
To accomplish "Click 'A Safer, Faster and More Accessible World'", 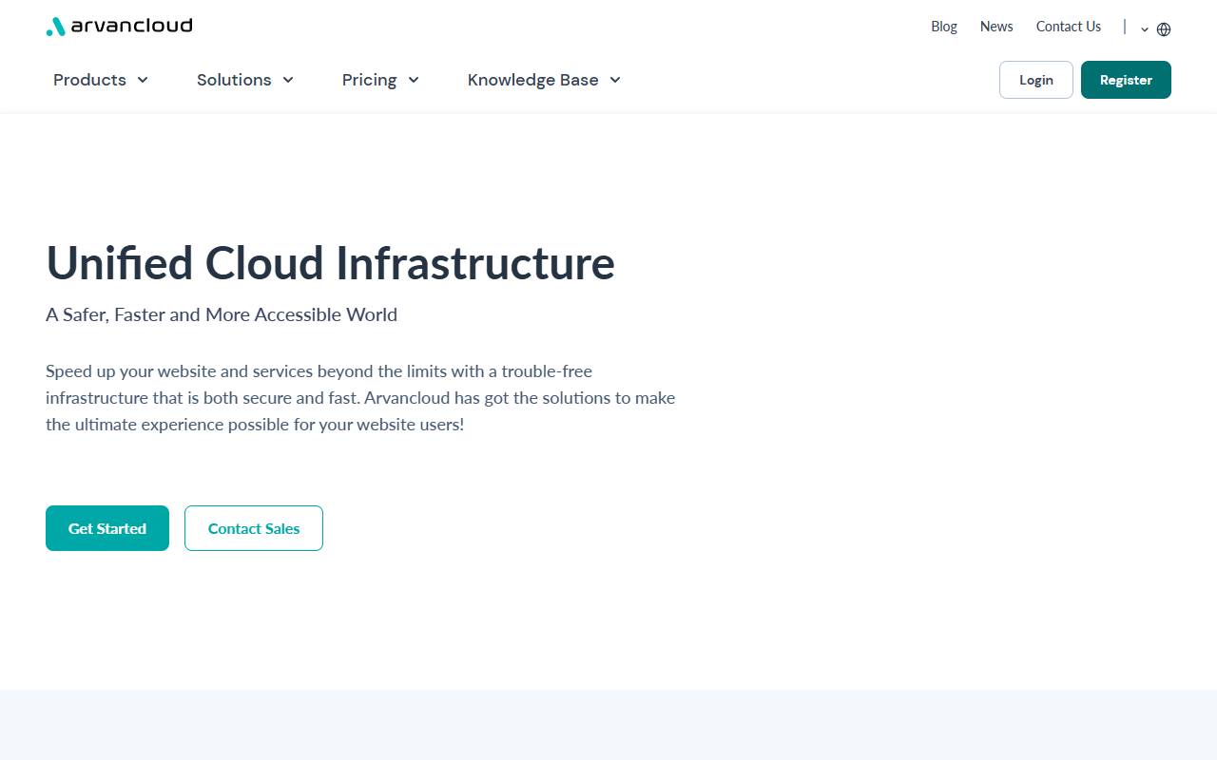I will click(222, 314).
